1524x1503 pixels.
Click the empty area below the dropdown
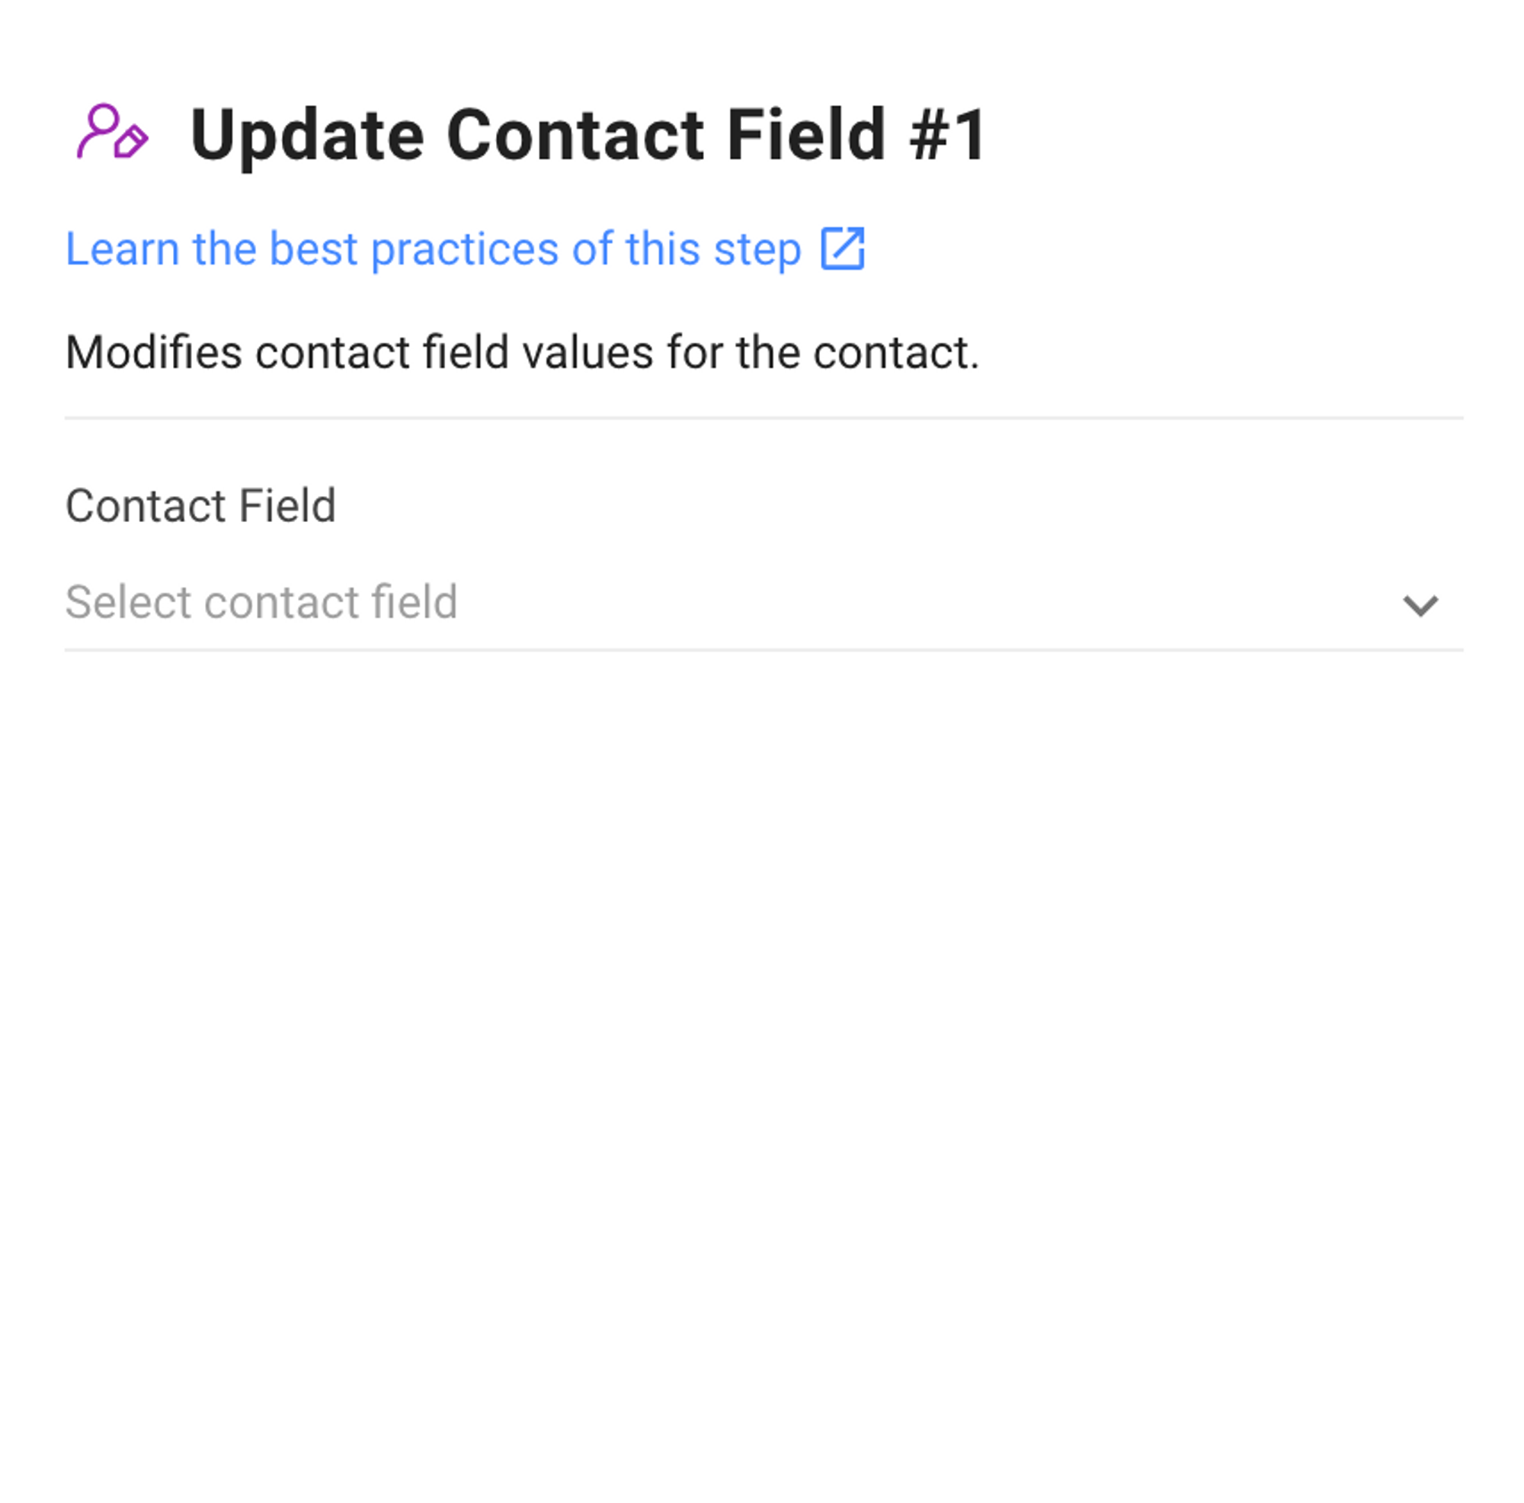click(762, 1026)
